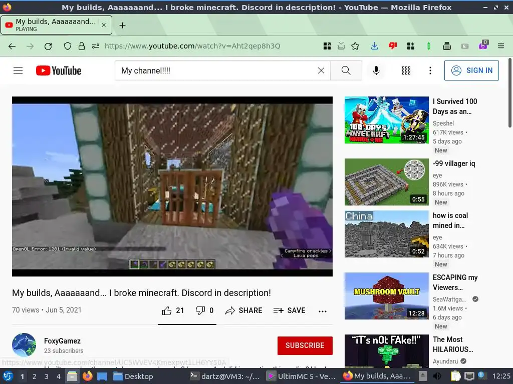Screen dimensions: 513x384
Task: Open the YouTube apps grid icon
Action: (x=406, y=70)
